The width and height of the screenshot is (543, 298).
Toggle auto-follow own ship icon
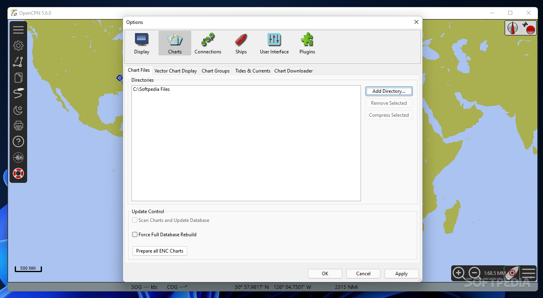click(x=512, y=273)
